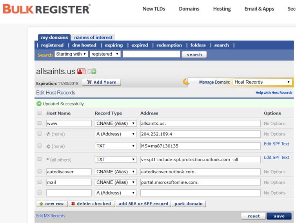Open the dns hosted menu item

84,45
